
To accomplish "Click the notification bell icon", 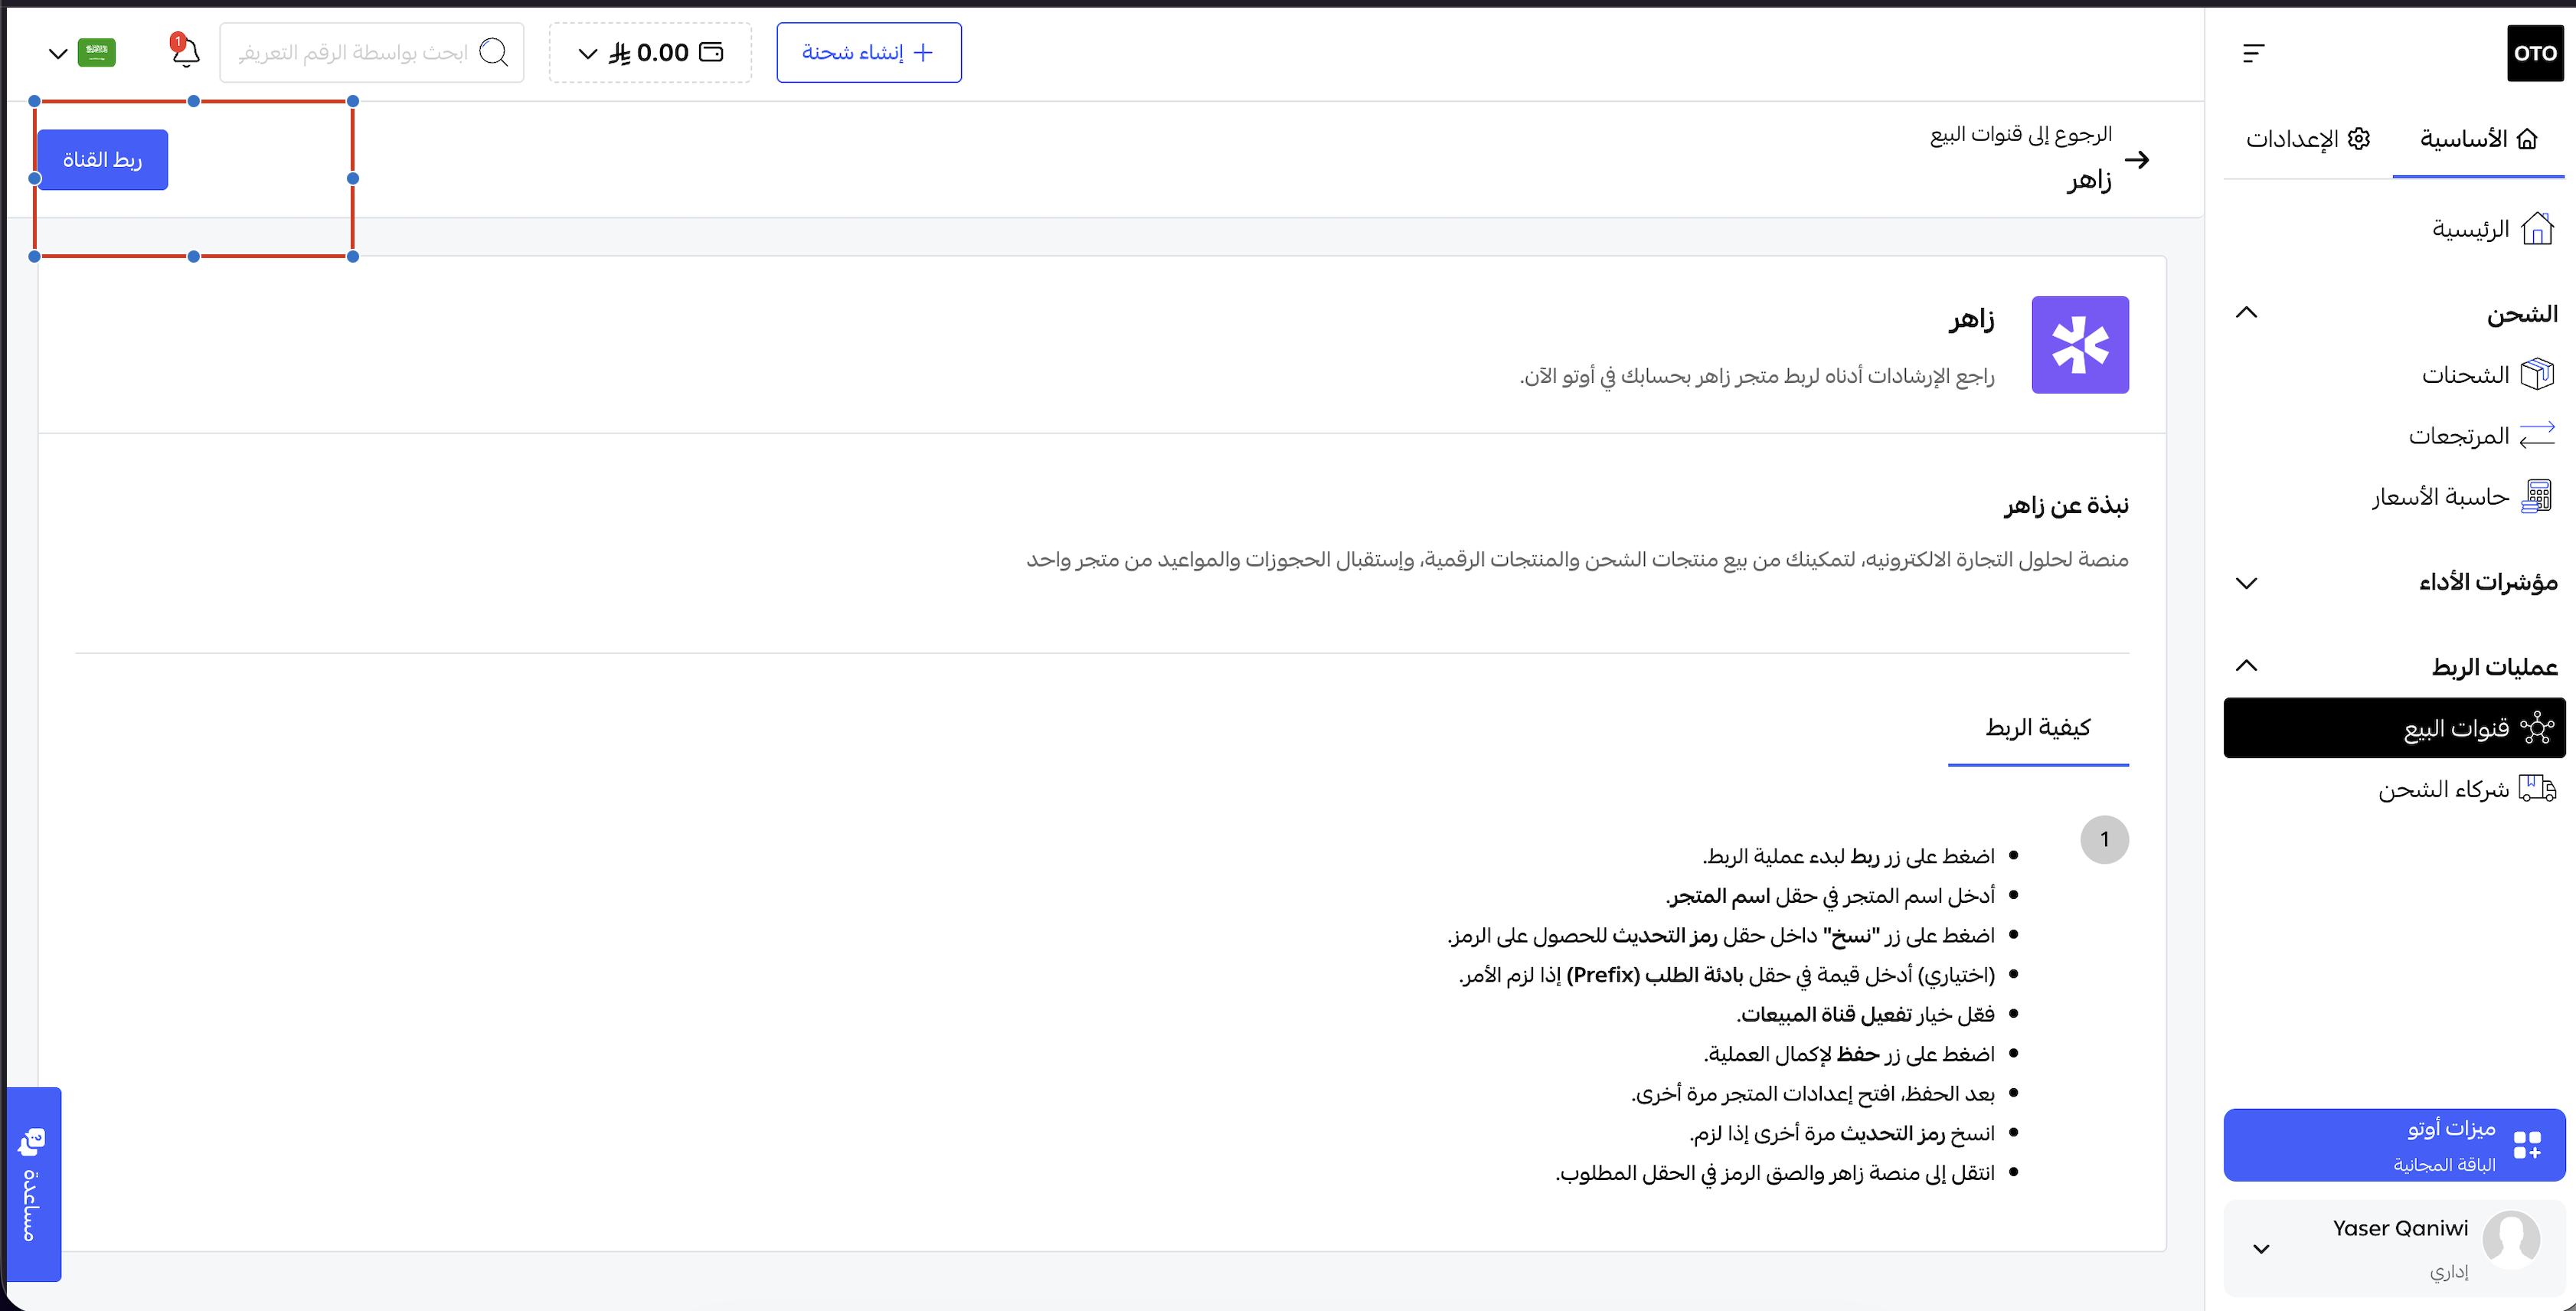I will pyautogui.click(x=185, y=52).
